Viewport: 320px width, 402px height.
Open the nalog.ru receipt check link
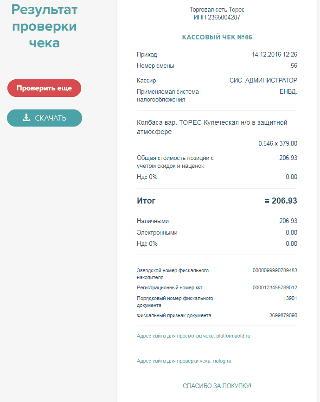point(184,361)
